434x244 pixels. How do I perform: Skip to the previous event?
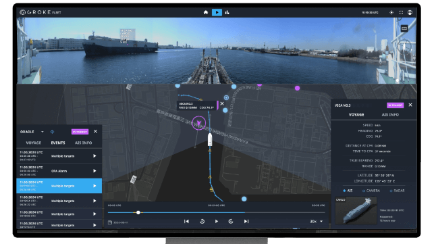(186, 221)
